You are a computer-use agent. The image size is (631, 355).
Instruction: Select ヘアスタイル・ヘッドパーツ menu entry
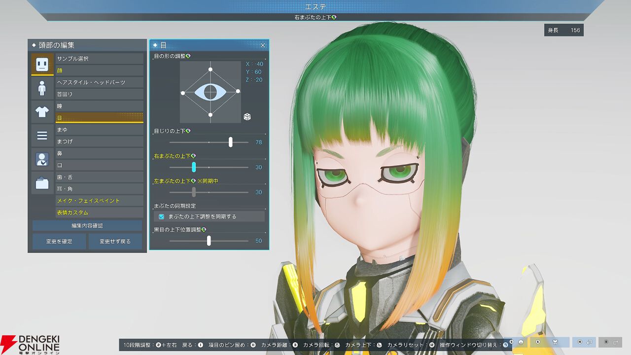(99, 82)
